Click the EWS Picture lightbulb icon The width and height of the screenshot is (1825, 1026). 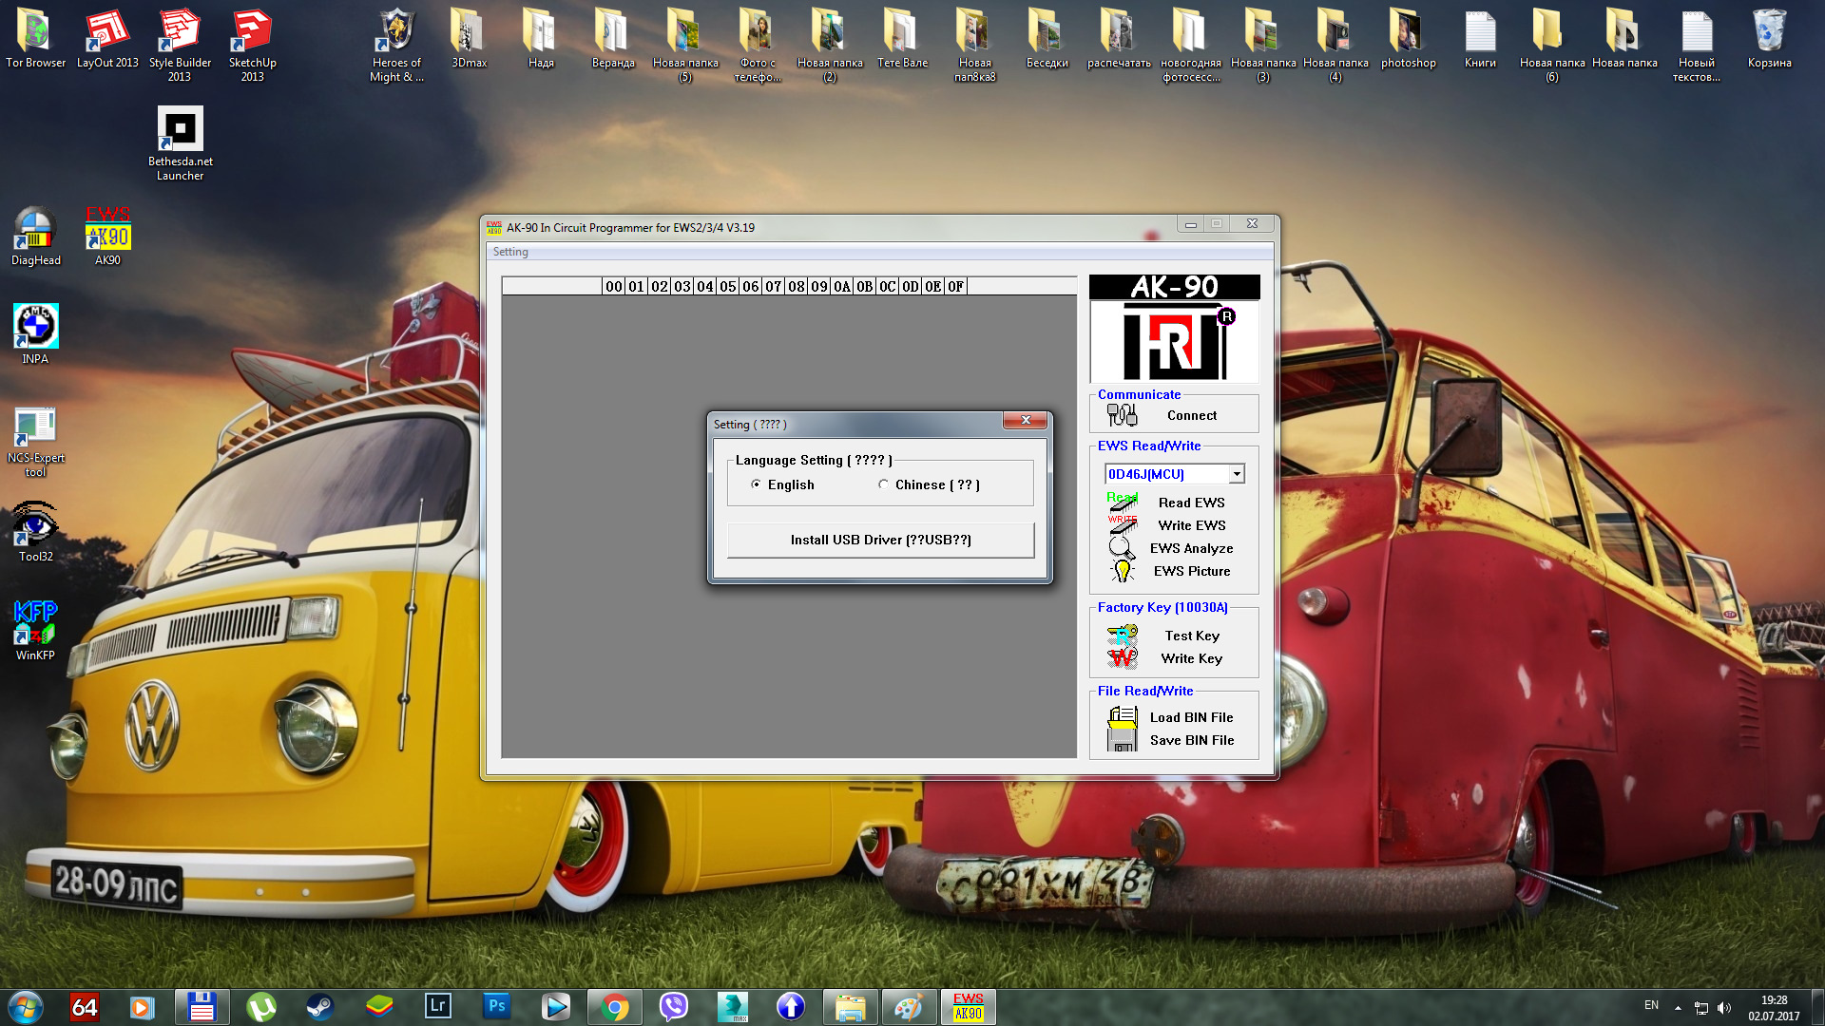(x=1123, y=571)
